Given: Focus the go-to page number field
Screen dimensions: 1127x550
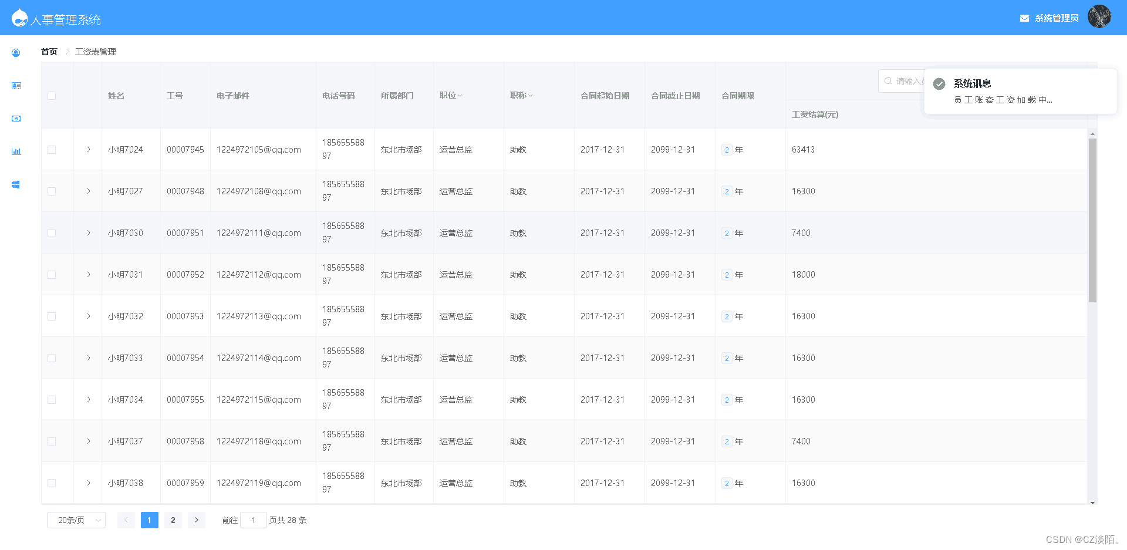Looking at the screenshot, I should (x=254, y=520).
